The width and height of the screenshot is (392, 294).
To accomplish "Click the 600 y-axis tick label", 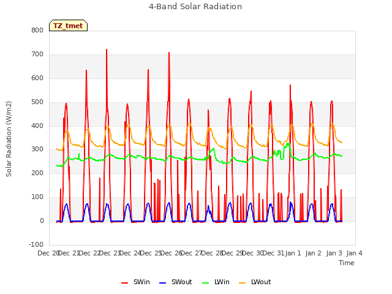I will pyautogui.click(x=37, y=78).
